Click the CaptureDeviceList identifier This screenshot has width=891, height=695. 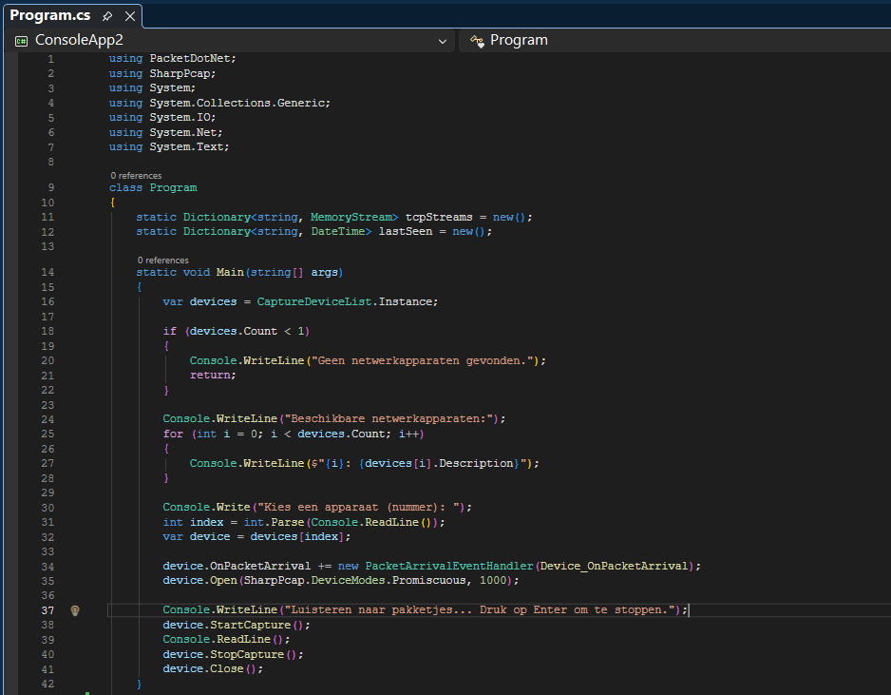click(314, 301)
